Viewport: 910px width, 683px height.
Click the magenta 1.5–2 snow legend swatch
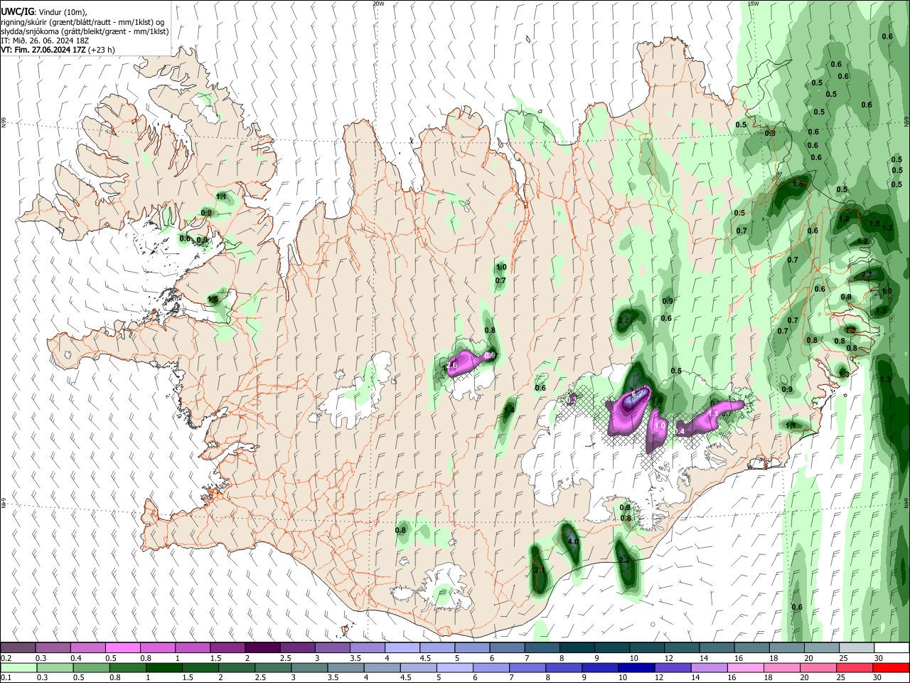227,647
